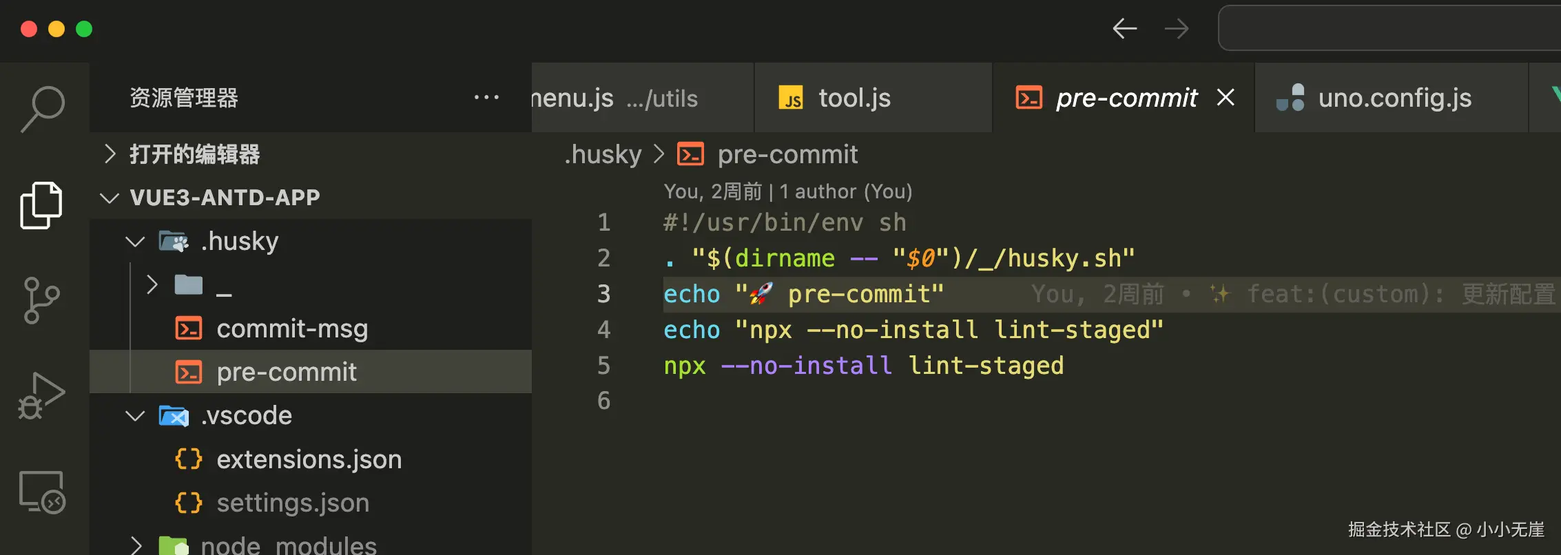Click extensions.json braces icon
1561x555 pixels.
188,459
